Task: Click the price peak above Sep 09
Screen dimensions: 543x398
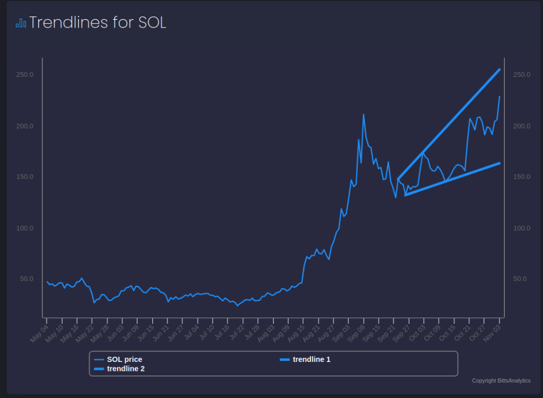Action: tap(363, 115)
